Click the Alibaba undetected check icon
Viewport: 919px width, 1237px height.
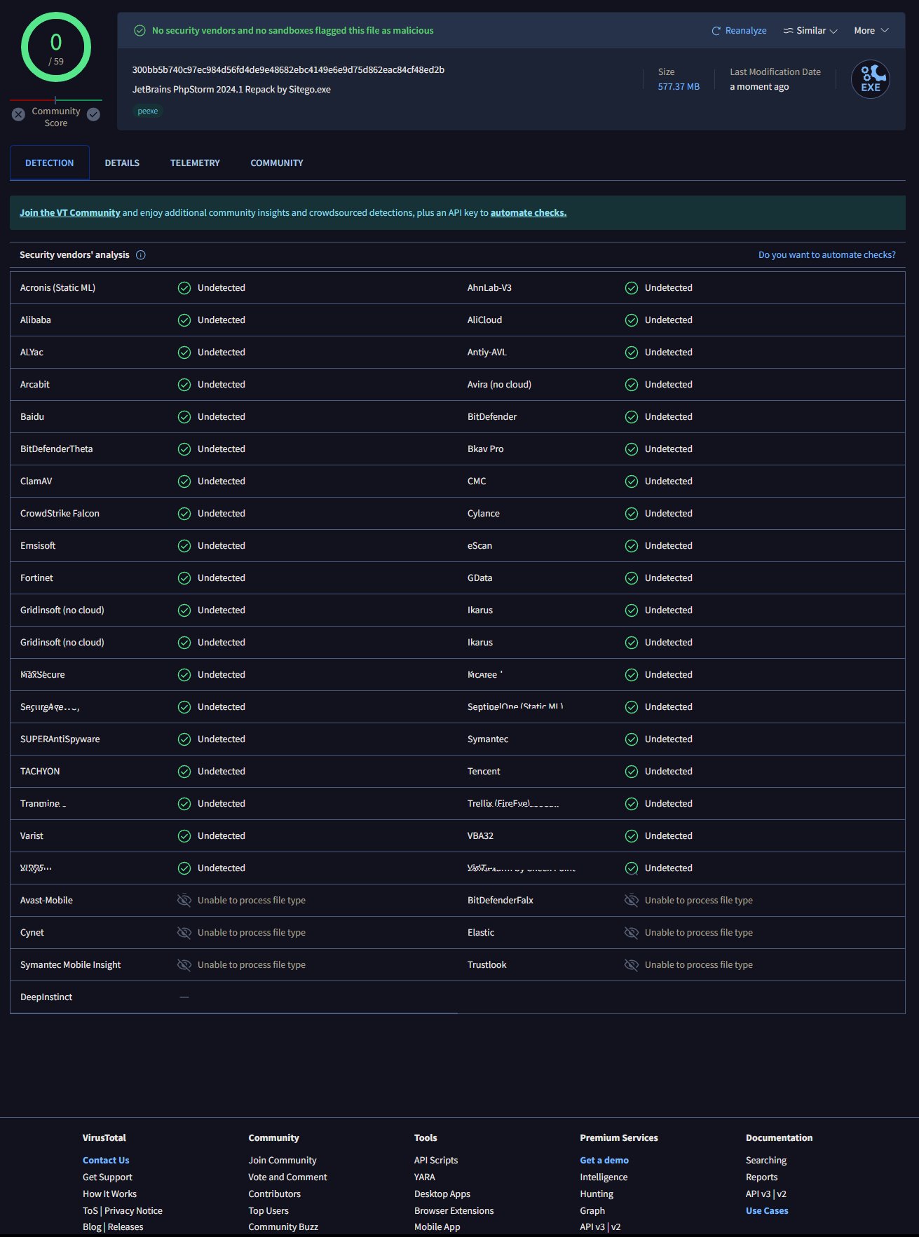(x=184, y=320)
